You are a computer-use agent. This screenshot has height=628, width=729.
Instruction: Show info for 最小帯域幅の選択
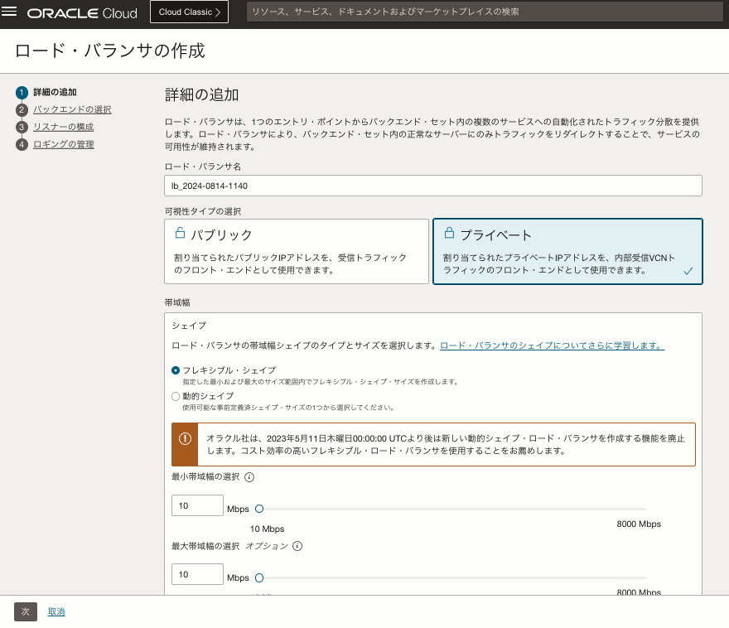[249, 477]
